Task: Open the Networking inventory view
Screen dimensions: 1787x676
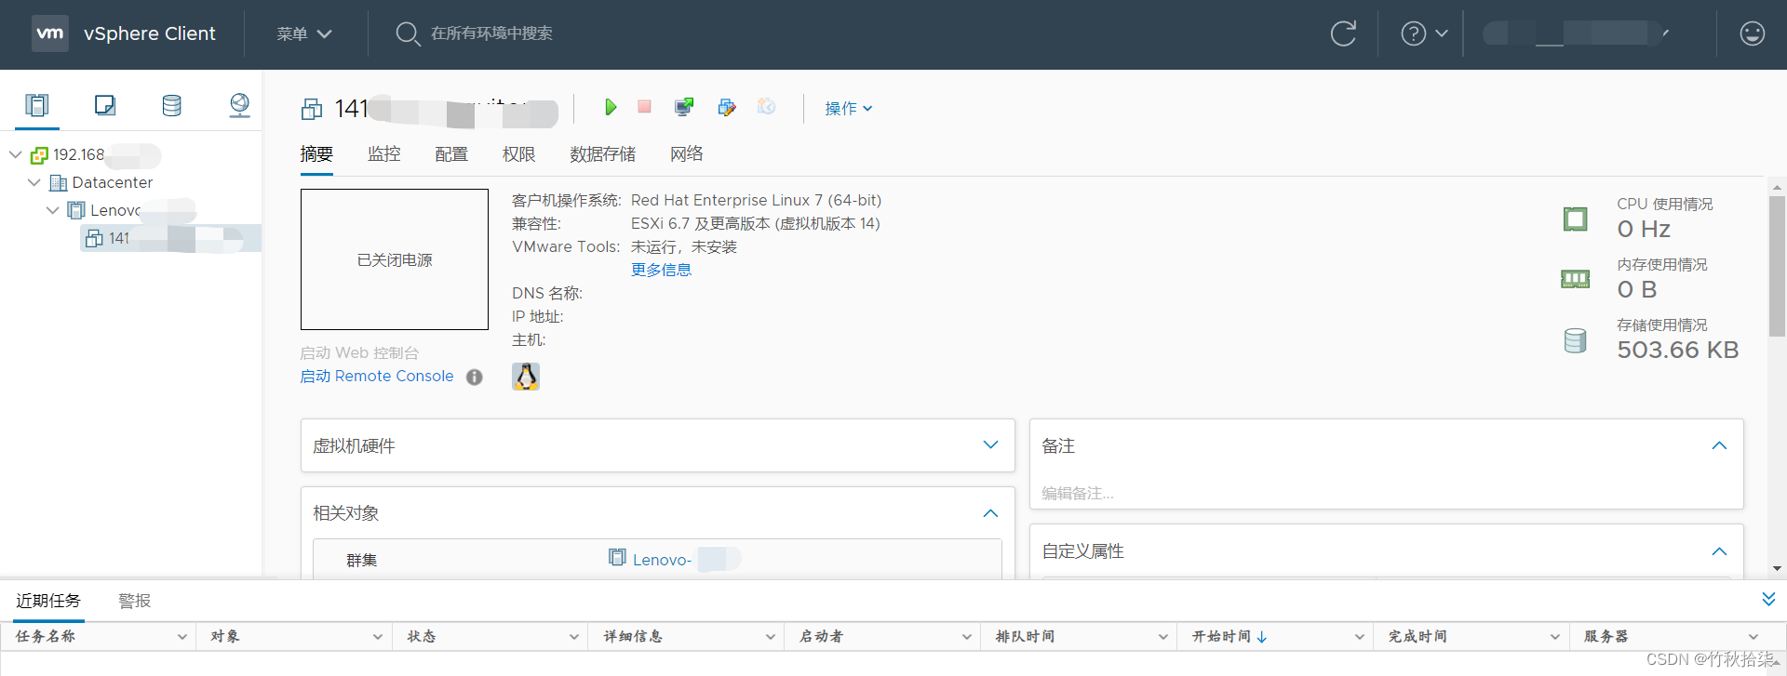Action: 239,105
